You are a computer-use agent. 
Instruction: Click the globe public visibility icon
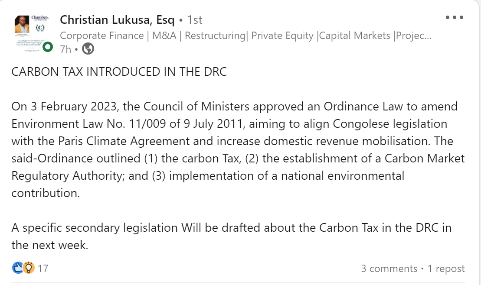point(88,49)
